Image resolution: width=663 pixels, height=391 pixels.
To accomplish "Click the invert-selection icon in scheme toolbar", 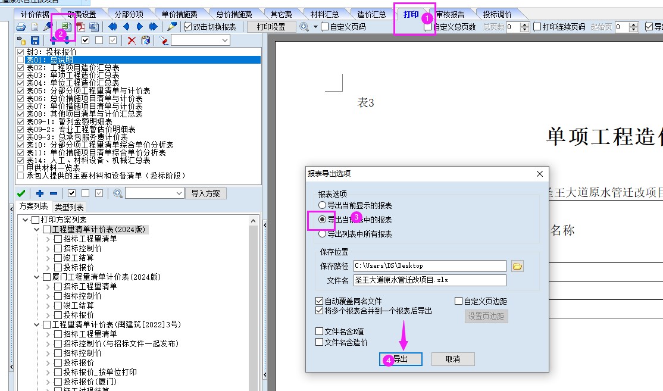I will (x=99, y=193).
